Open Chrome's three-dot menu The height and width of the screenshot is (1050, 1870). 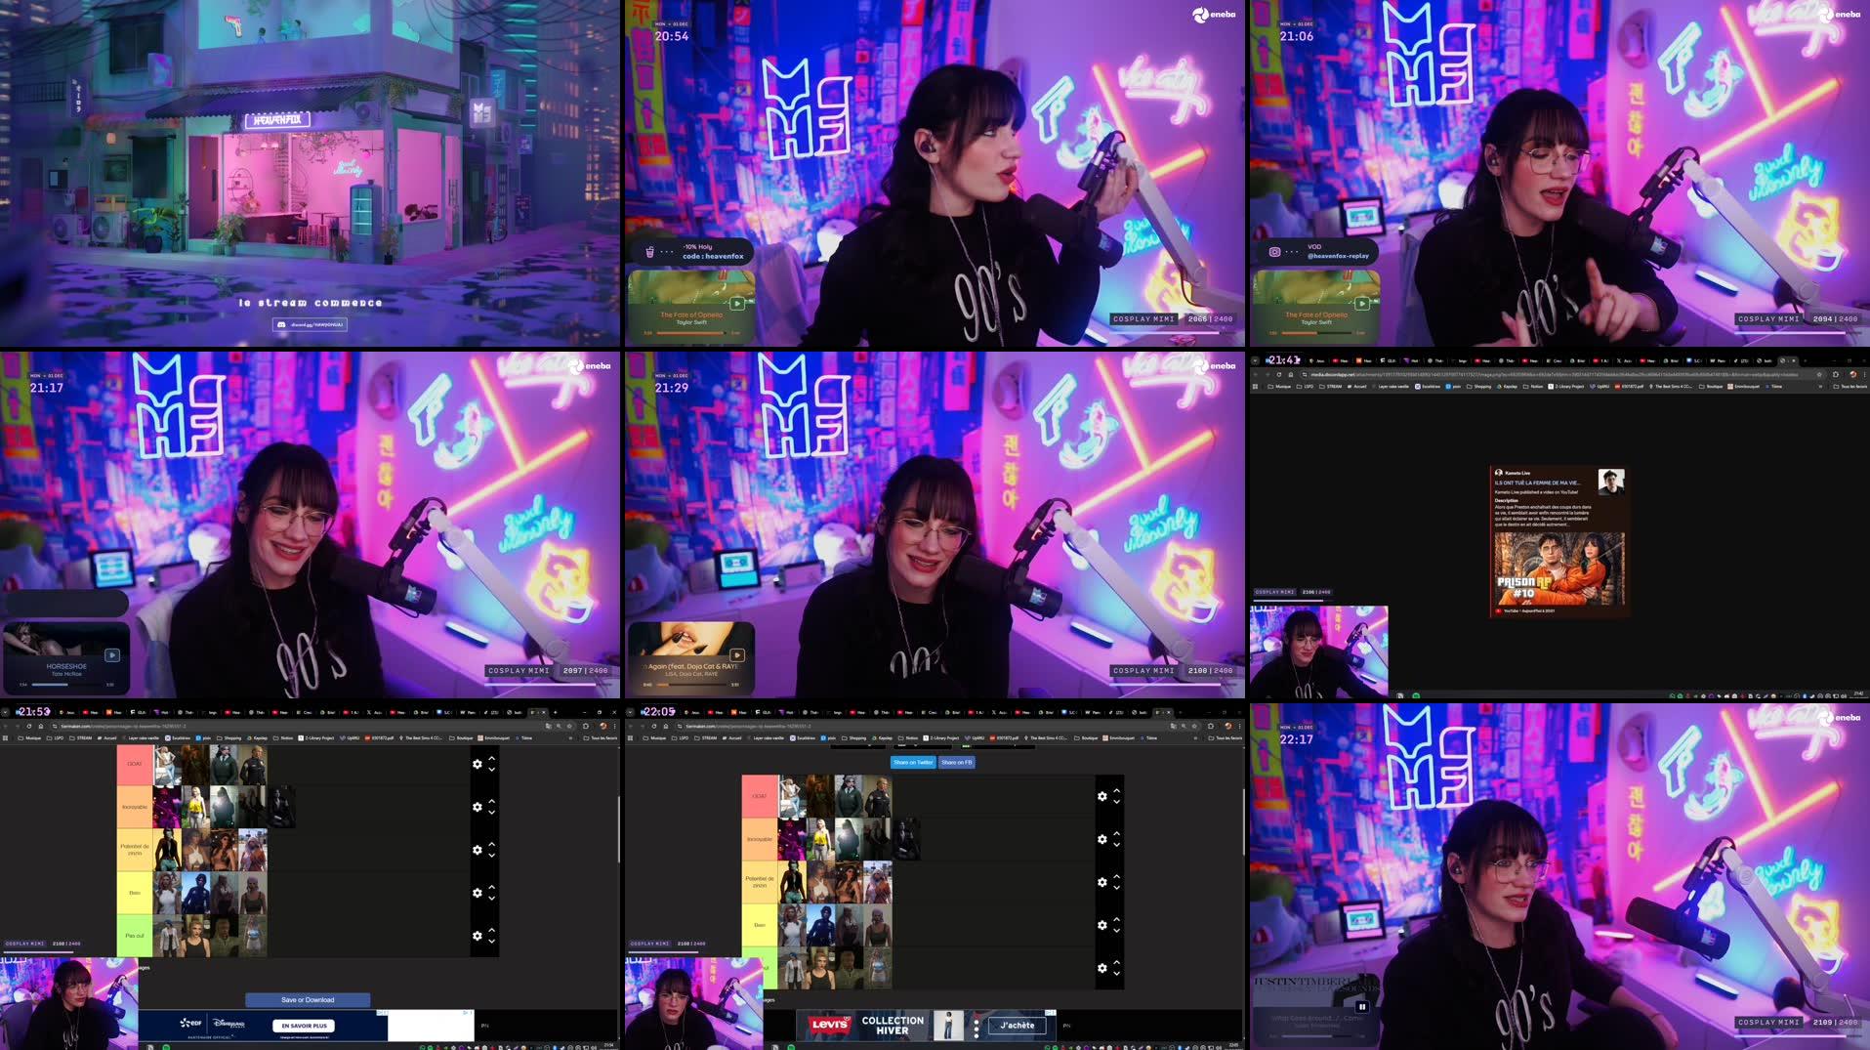[x=615, y=726]
